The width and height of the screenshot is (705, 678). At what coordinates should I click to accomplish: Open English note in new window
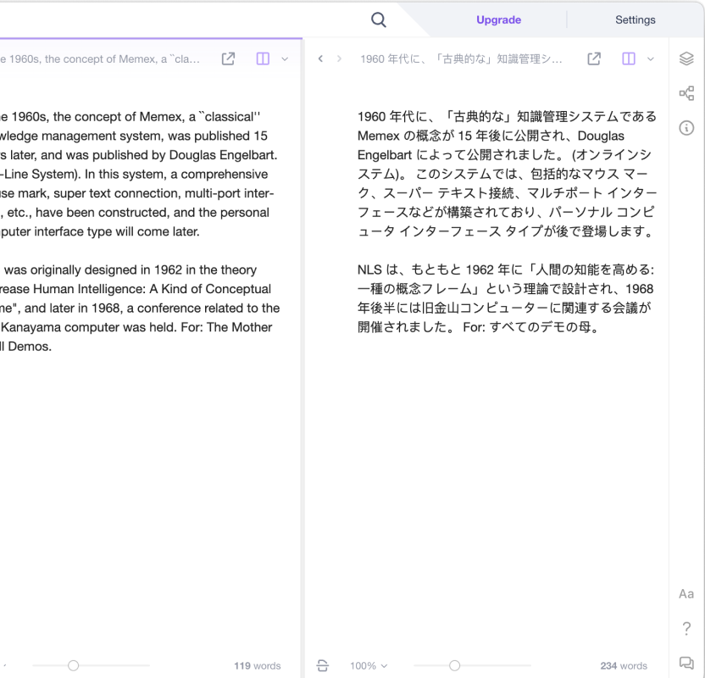click(x=229, y=58)
